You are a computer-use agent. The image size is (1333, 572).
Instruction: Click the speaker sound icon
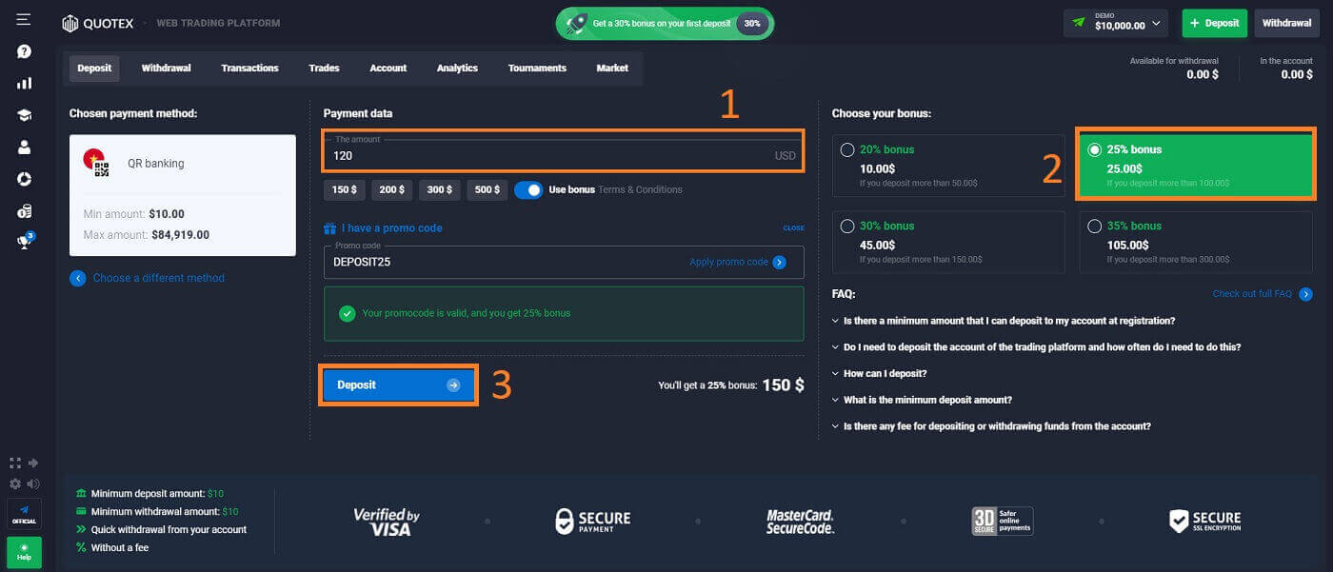coord(33,483)
